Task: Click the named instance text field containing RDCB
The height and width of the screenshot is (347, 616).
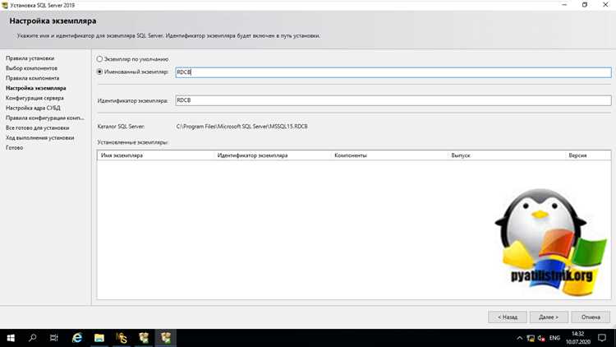Action: [x=393, y=72]
